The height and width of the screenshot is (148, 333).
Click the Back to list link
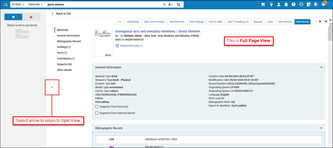pos(63,14)
